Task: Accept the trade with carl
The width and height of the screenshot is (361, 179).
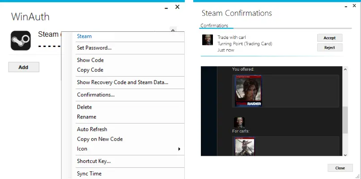Action: pos(330,38)
